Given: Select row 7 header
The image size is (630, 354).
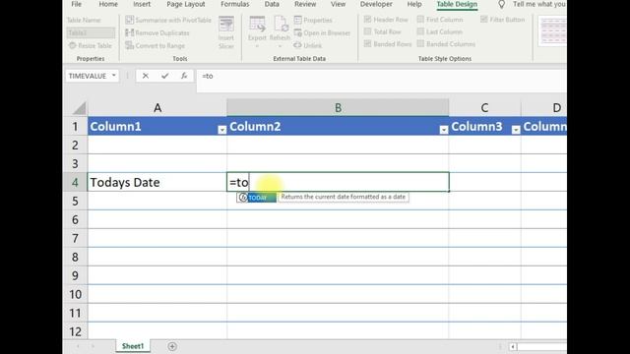Looking at the screenshot, I should coord(75,238).
